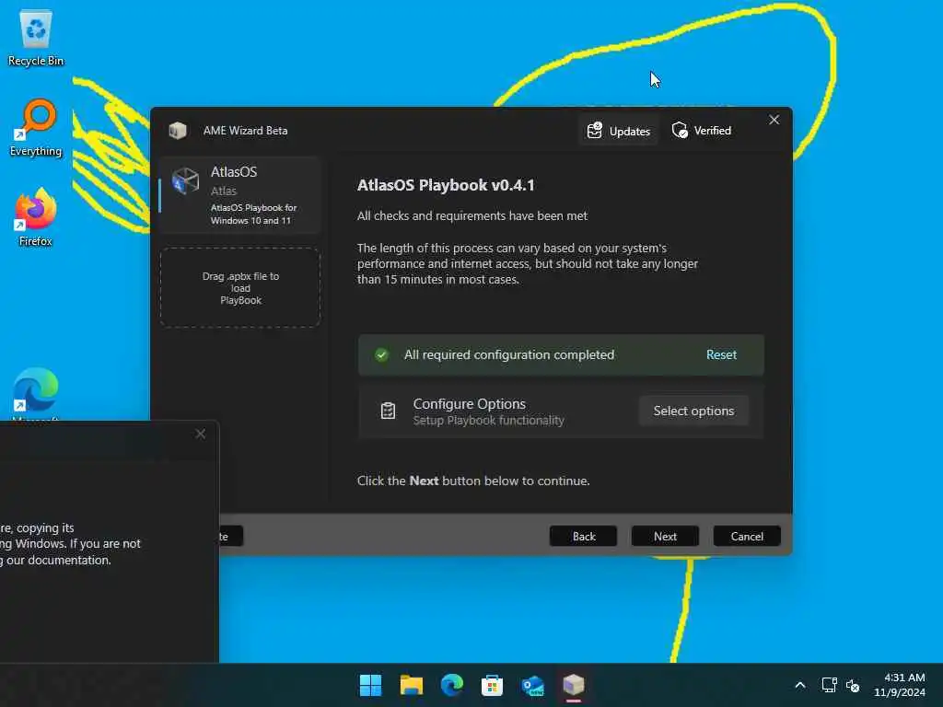
Task: Click the Reset configuration link
Action: click(x=721, y=354)
